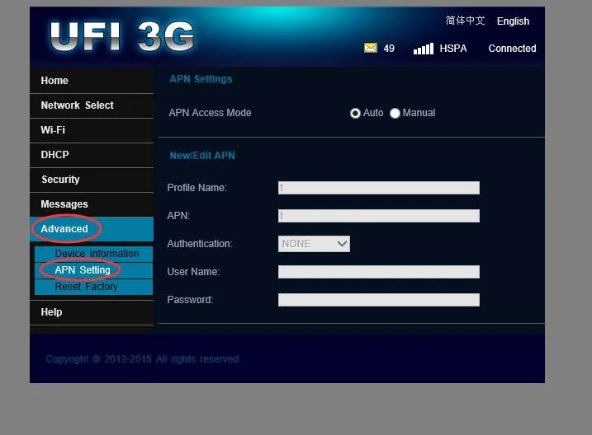Select the Manual APN access mode
The height and width of the screenshot is (435, 592).
(x=395, y=113)
